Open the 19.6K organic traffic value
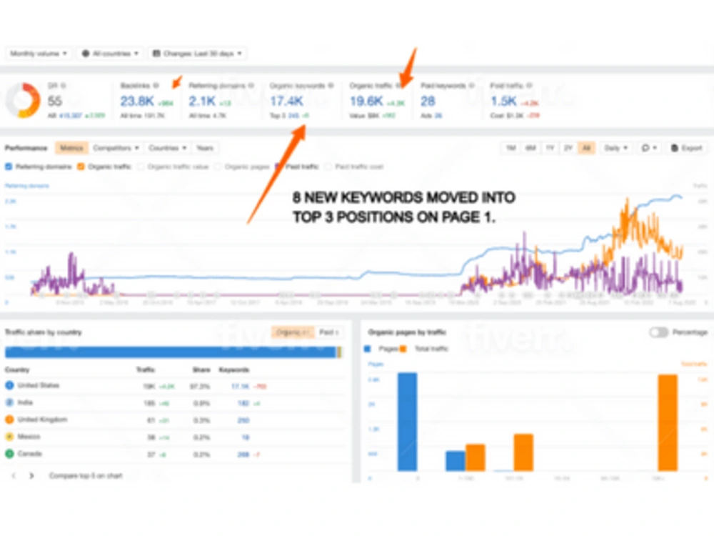The height and width of the screenshot is (536, 714). point(366,101)
